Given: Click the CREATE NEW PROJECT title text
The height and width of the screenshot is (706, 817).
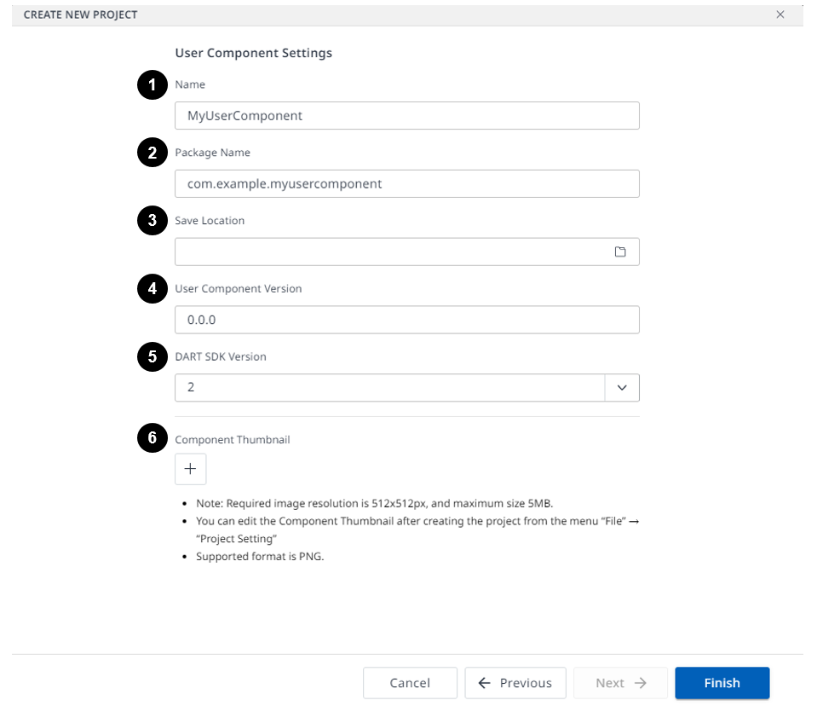Looking at the screenshot, I should 80,14.
